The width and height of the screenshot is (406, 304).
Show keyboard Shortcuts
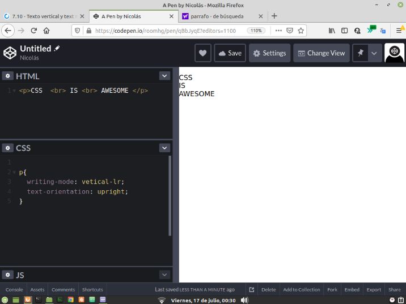(x=92, y=289)
